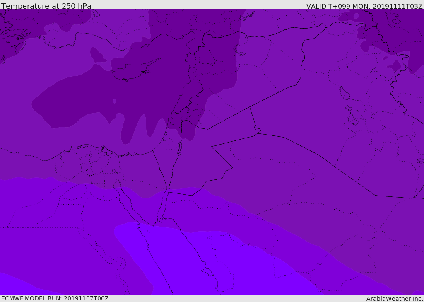Click the 'Temperature at 250 hPa' title text
The width and height of the screenshot is (424, 302).
46,6
